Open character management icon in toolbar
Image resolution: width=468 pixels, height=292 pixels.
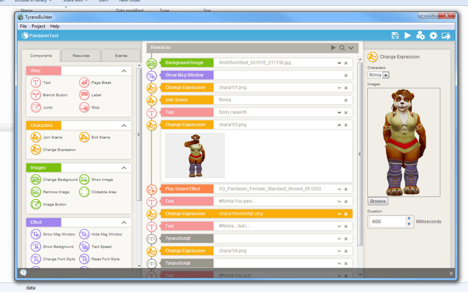420,35
